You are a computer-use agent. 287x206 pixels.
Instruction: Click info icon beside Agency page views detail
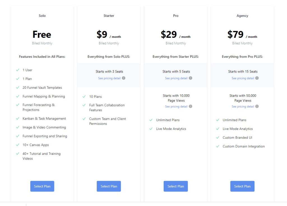point(257,106)
